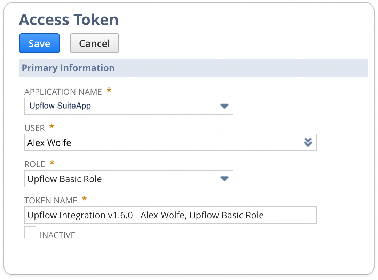Click the INACTIVE checkbox label
Screen dimensions: 378x280
[57, 235]
